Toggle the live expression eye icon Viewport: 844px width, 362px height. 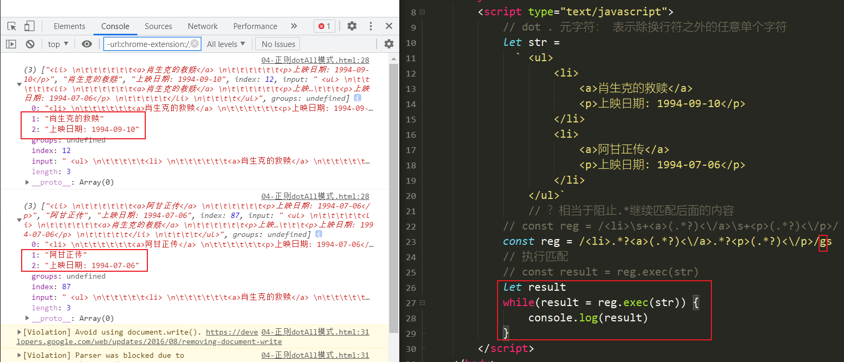click(87, 44)
